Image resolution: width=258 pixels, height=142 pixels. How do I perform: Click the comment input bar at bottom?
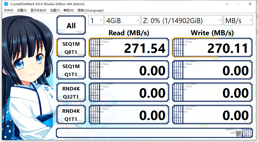[x=154, y=133]
